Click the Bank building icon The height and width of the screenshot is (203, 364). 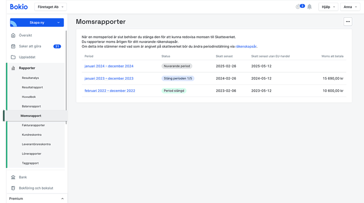[13, 177]
